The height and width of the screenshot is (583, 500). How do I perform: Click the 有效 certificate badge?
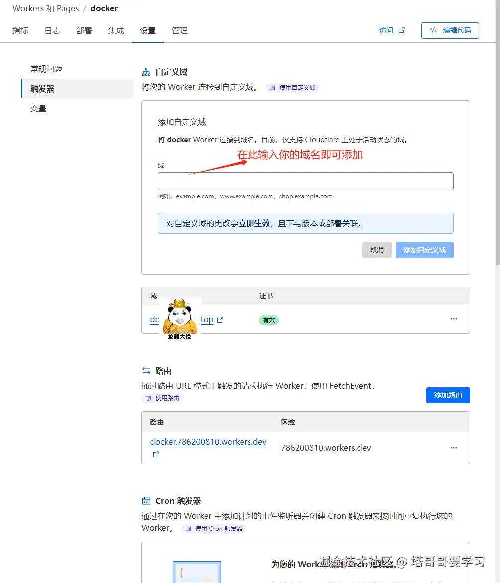coord(269,320)
